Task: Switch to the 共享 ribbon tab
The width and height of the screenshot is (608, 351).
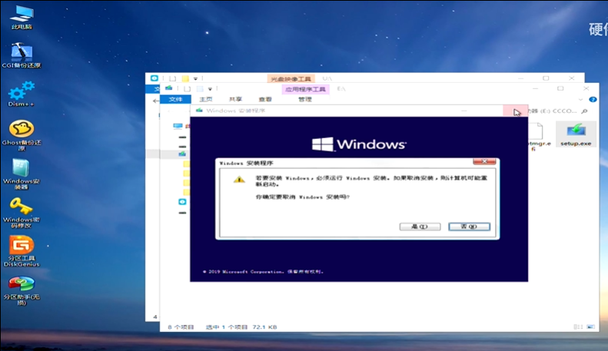Action: [235, 100]
